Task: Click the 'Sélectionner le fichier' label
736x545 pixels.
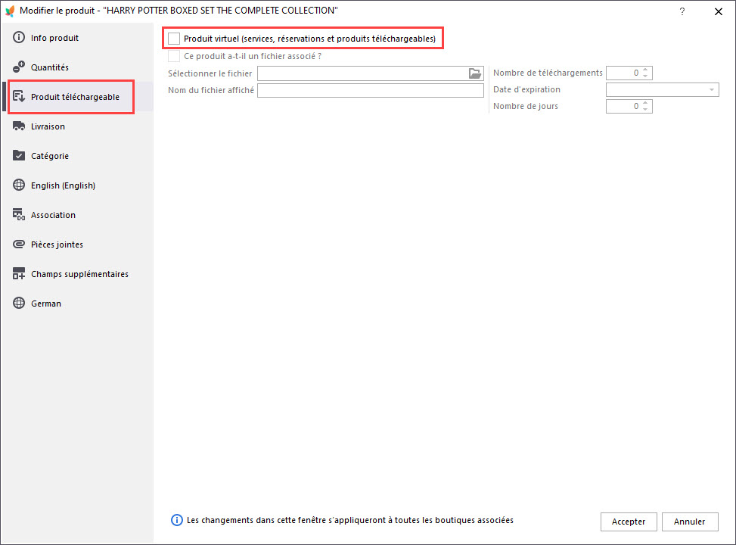Action: [210, 73]
